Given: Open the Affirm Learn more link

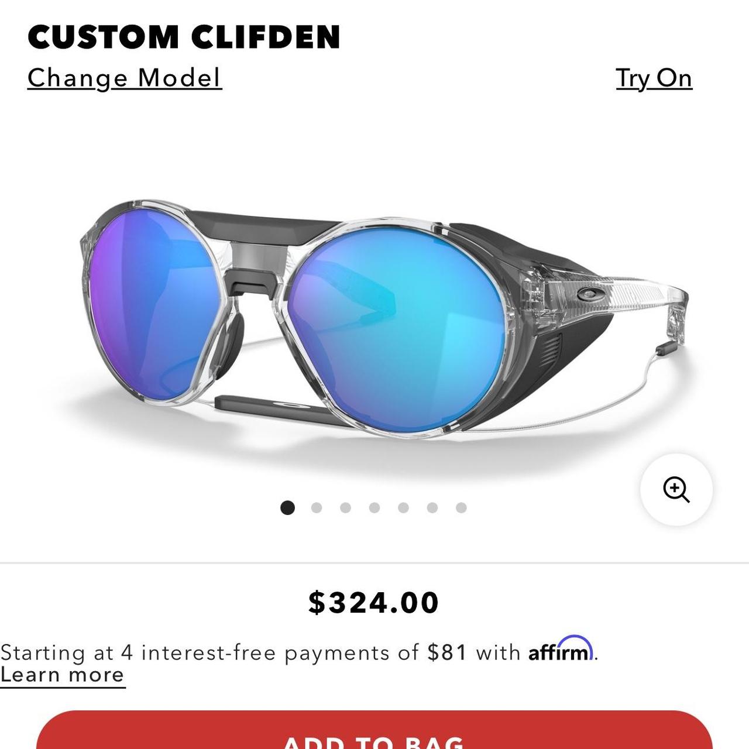Looking at the screenshot, I should pos(63,675).
